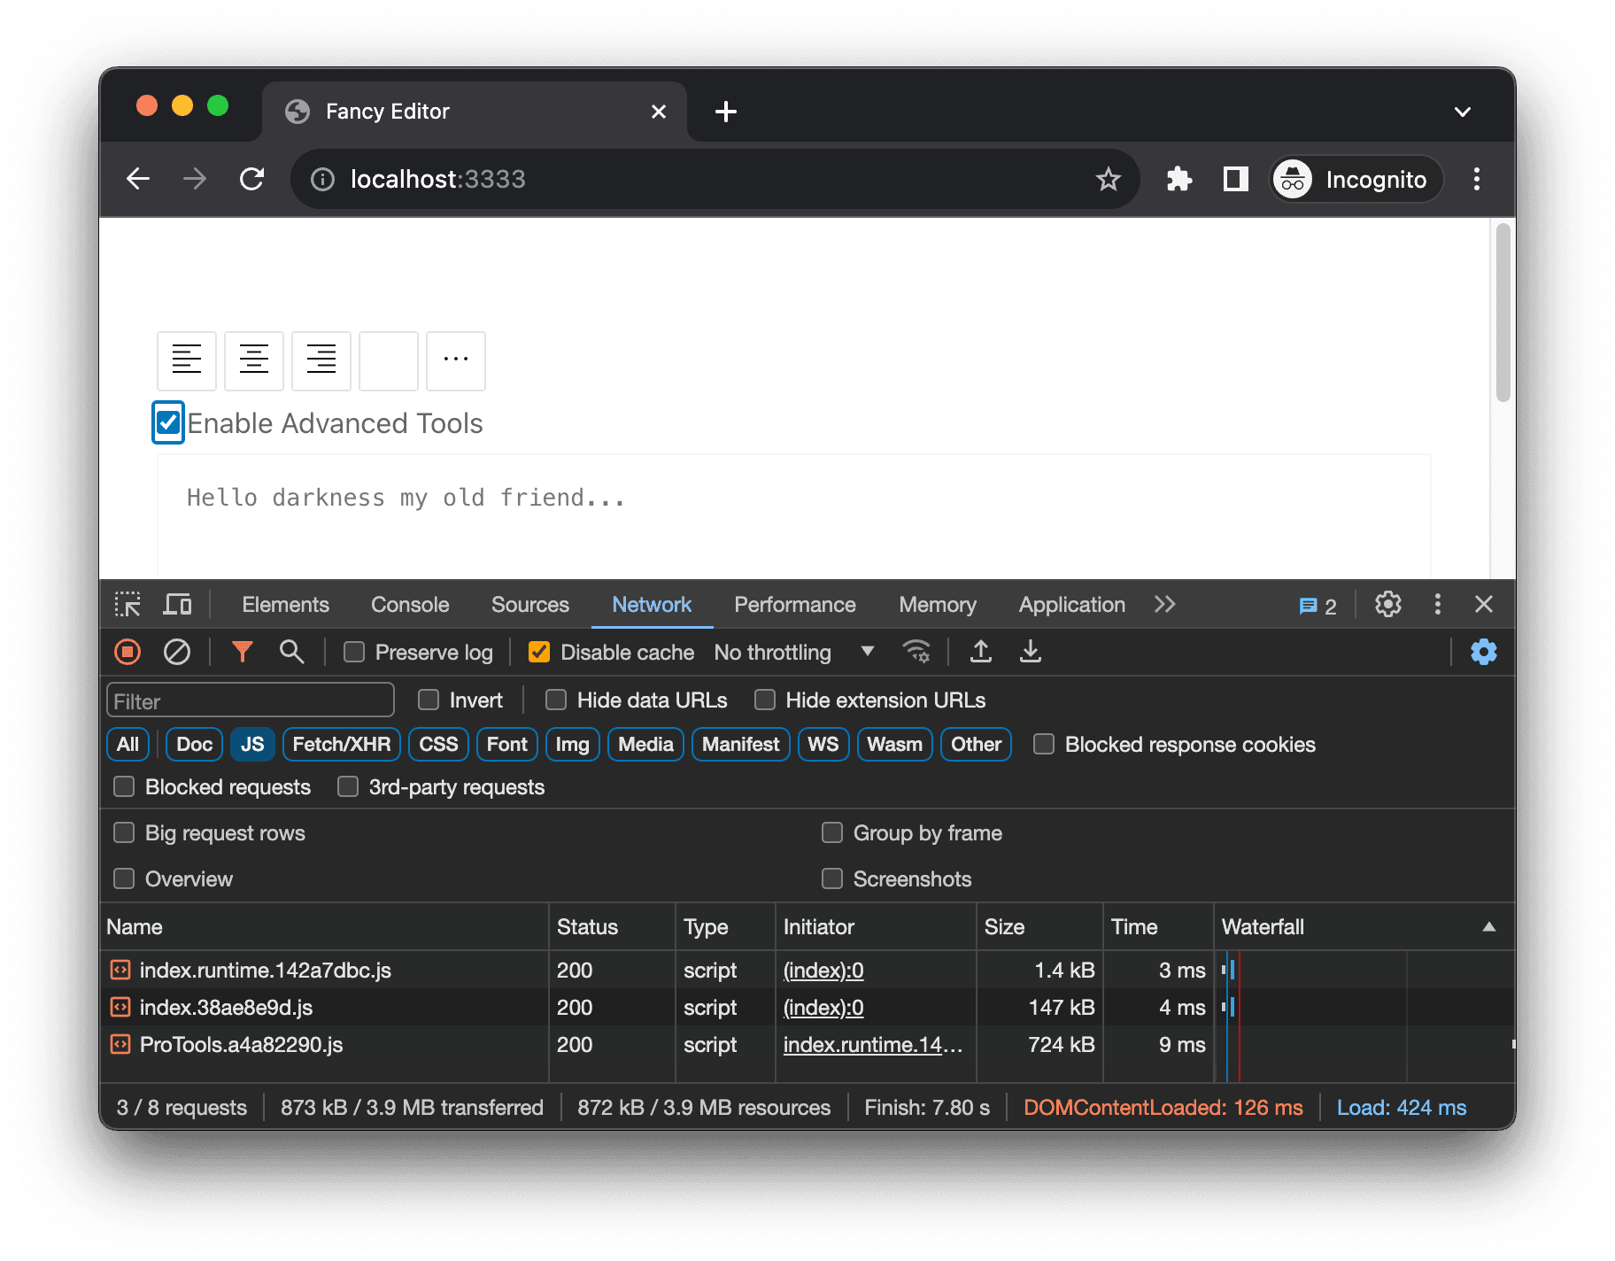Uncheck the Disable cache checkbox

[x=539, y=653]
